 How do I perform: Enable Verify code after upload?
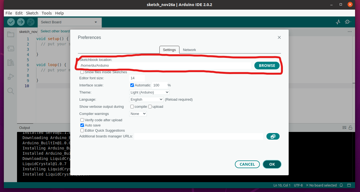[x=82, y=120]
